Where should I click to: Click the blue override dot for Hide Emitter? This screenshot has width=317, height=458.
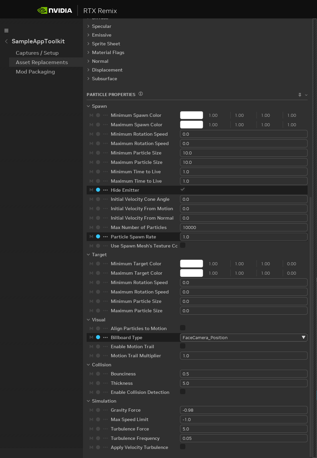pyautogui.click(x=98, y=190)
